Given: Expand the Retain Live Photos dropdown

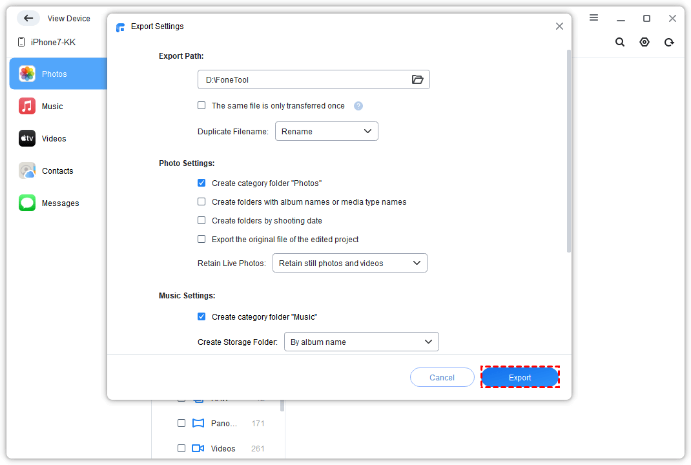Looking at the screenshot, I should coord(349,263).
